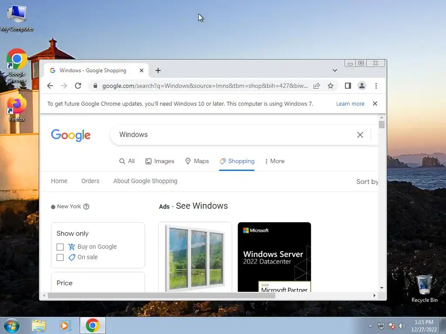
Task: Select the My Computer desktop icon
Action: pyautogui.click(x=17, y=18)
